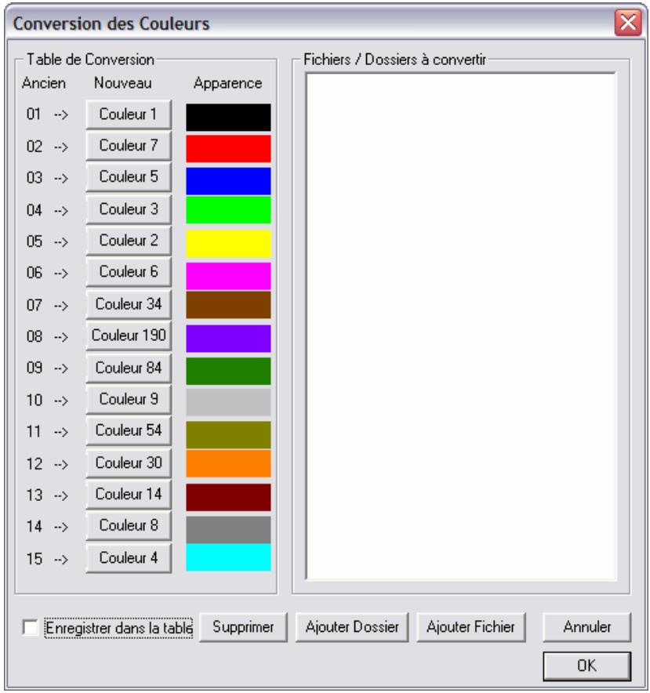Click the Couleur 1 button
Image resolution: width=650 pixels, height=693 pixels.
pos(129,114)
